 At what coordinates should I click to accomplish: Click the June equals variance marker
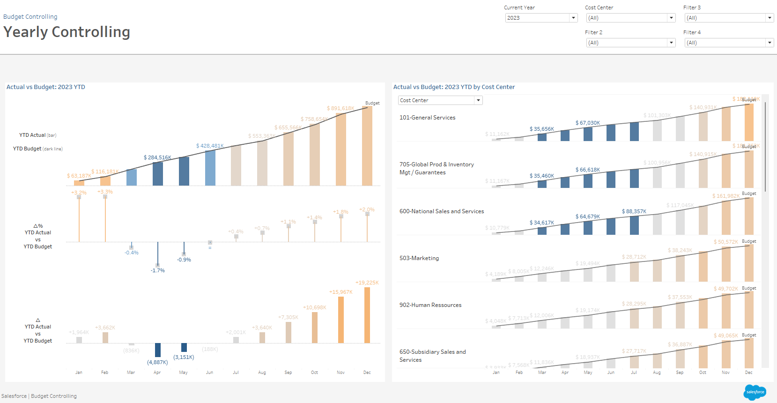click(210, 242)
